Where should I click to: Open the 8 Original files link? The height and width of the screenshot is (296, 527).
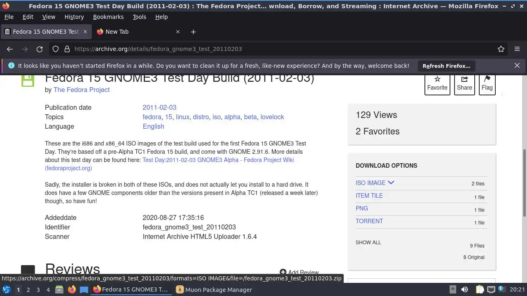point(474,257)
